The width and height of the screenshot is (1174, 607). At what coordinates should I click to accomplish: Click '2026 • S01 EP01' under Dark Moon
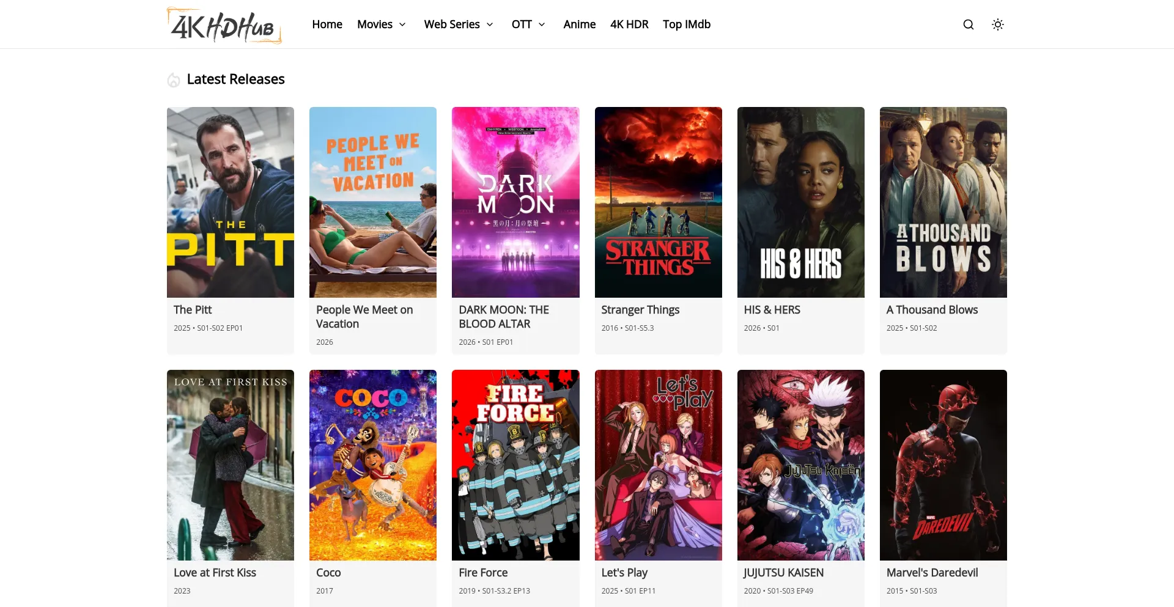point(485,342)
